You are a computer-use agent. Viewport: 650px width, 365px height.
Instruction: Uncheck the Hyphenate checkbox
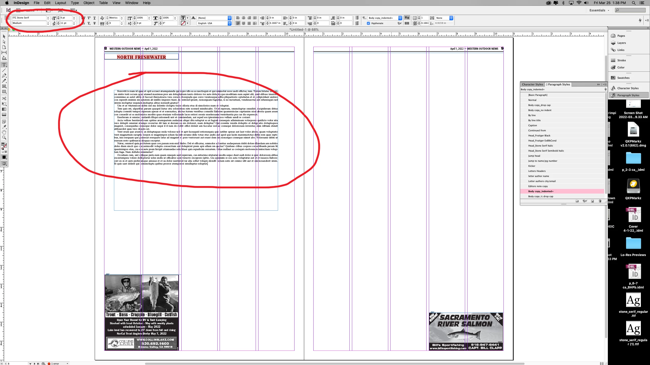coord(368,23)
